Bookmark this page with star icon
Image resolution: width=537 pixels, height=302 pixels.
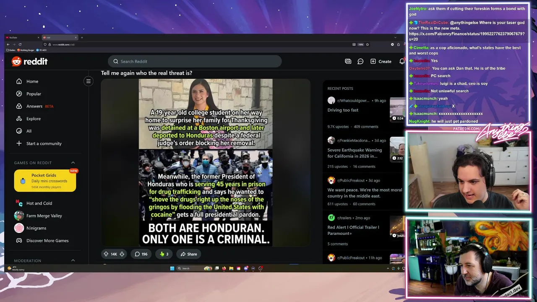click(368, 44)
